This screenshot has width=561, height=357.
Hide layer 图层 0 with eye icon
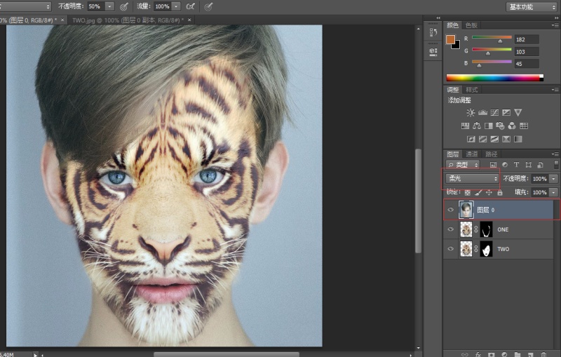pos(451,210)
